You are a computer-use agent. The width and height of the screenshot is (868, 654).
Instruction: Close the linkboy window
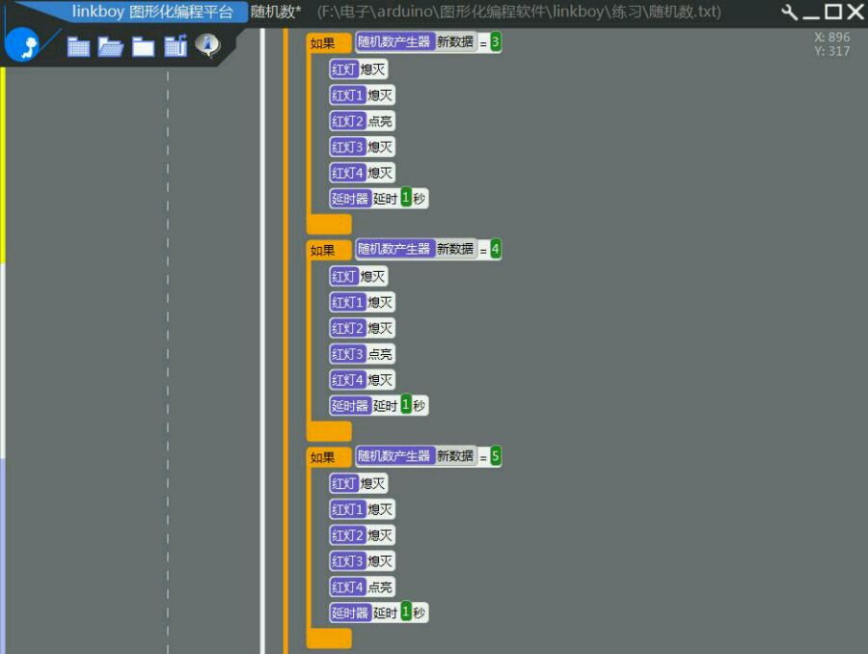855,12
